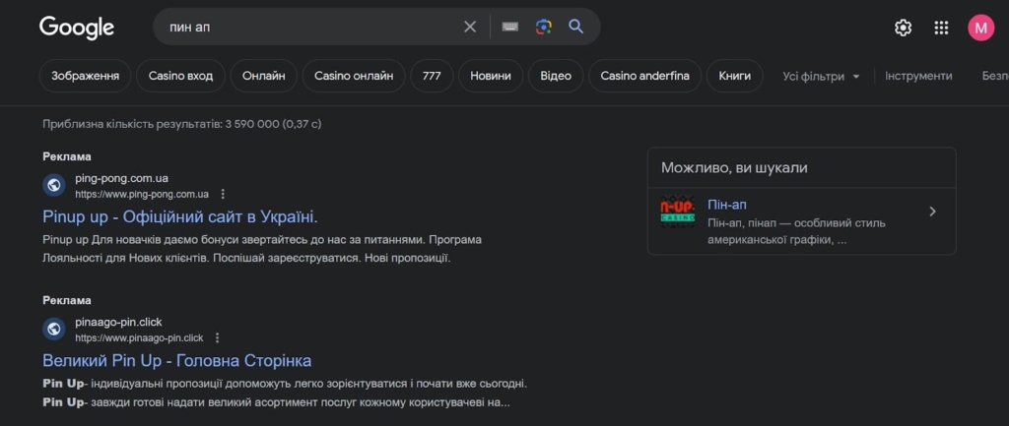Select the Відео filter chip
1009x426 pixels.
coord(556,76)
